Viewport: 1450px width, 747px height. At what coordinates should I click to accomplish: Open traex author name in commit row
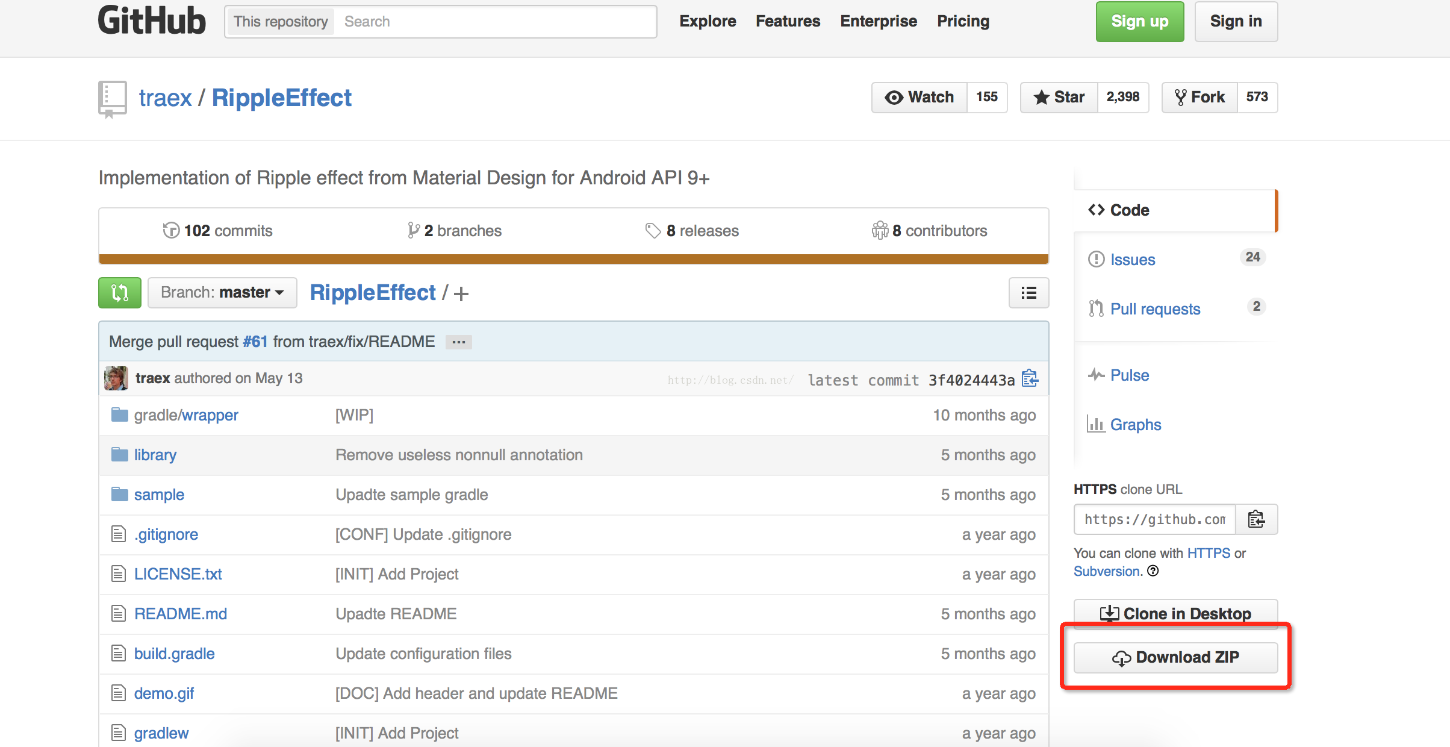pyautogui.click(x=153, y=378)
